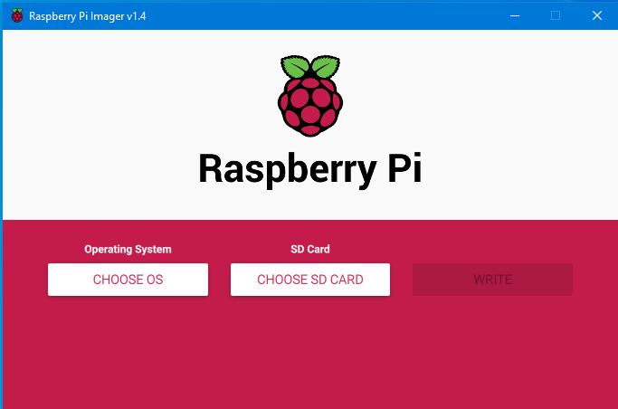Click the large raspberry logo image
Viewport: 618px width, 409px height.
tap(310, 96)
